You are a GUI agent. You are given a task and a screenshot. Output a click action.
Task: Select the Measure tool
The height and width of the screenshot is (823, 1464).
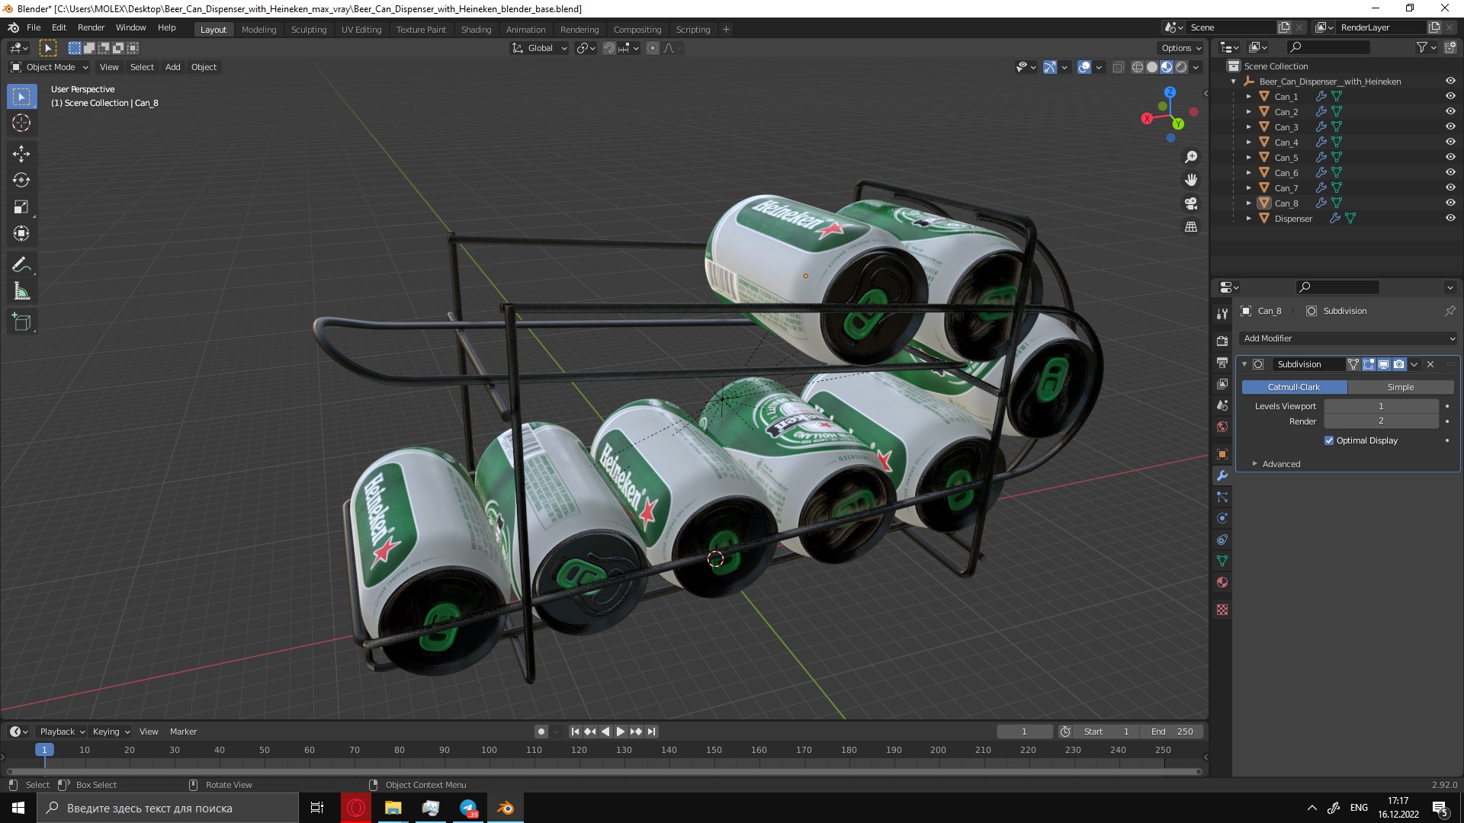coord(21,291)
